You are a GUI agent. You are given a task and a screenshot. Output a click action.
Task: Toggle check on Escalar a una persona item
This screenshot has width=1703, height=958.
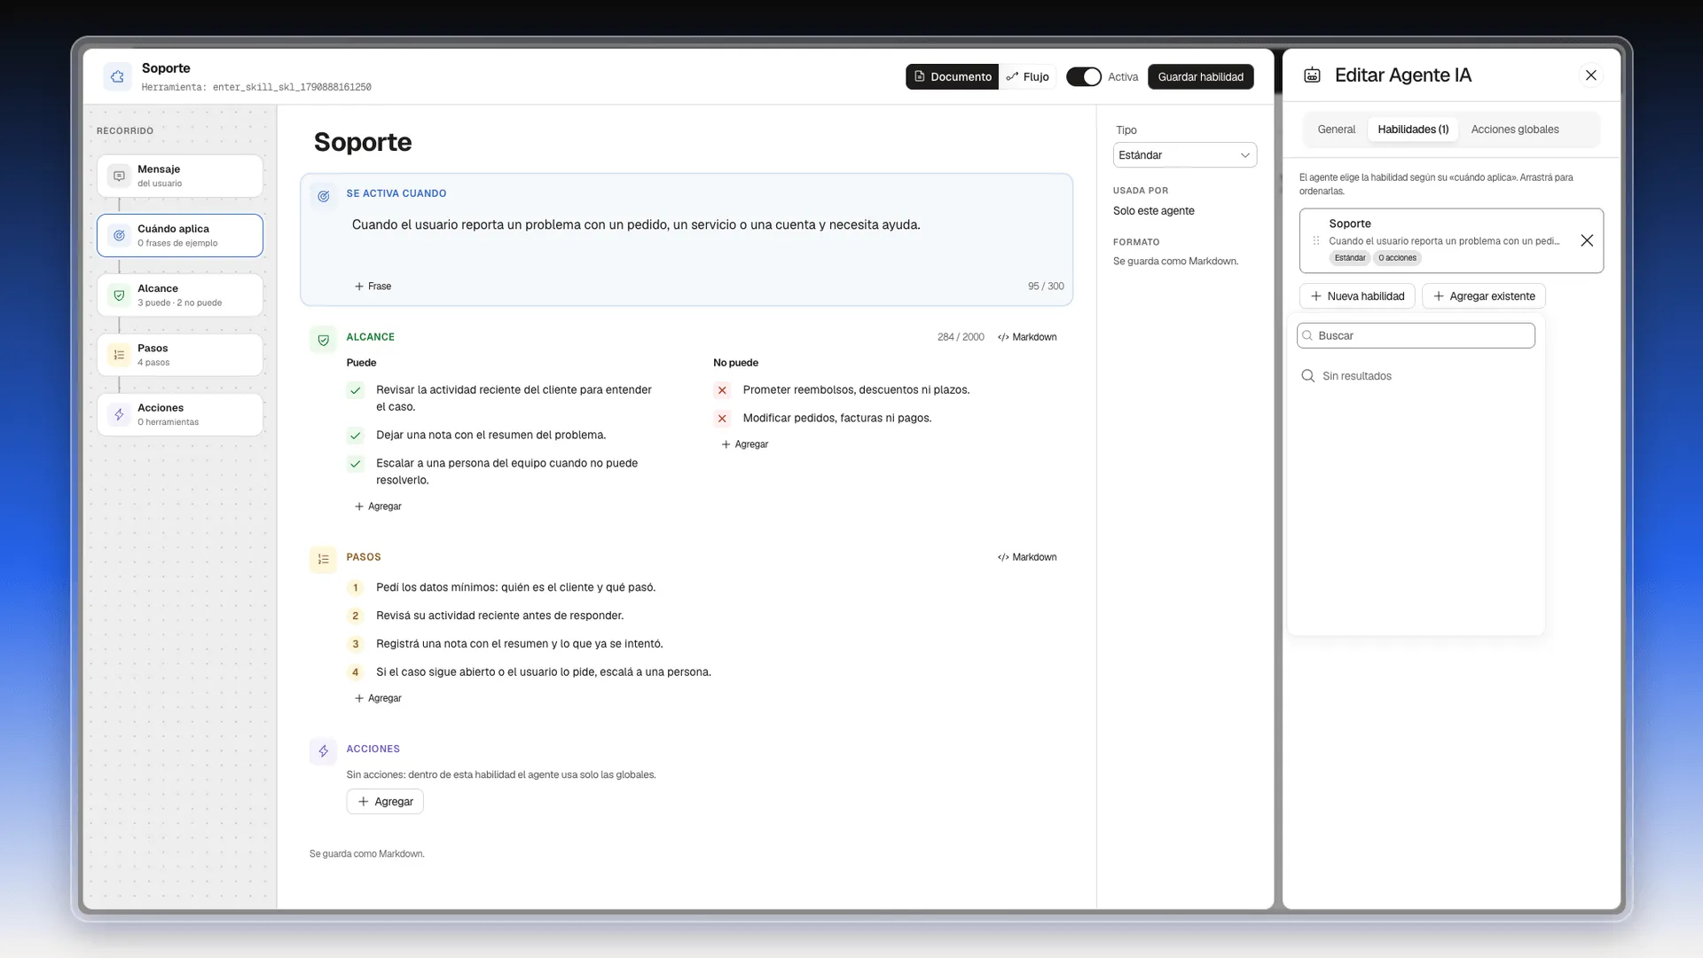click(356, 464)
